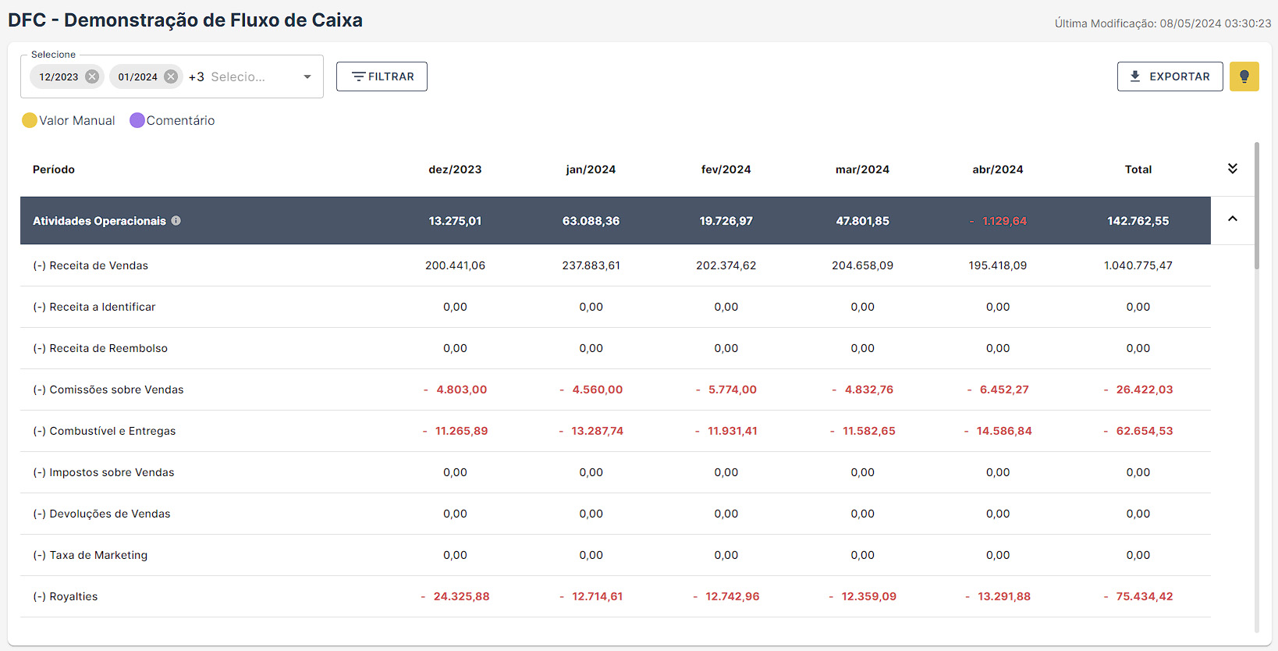Select the Royalties row label
This screenshot has height=651, width=1278.
pyautogui.click(x=73, y=596)
